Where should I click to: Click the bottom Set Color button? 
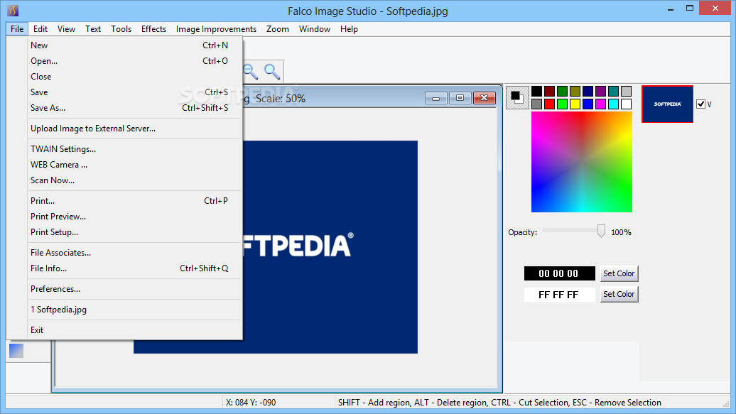619,294
